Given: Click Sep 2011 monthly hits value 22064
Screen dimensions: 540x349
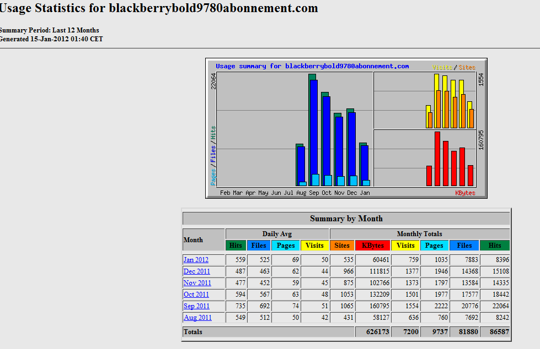Looking at the screenshot, I should coord(500,306).
